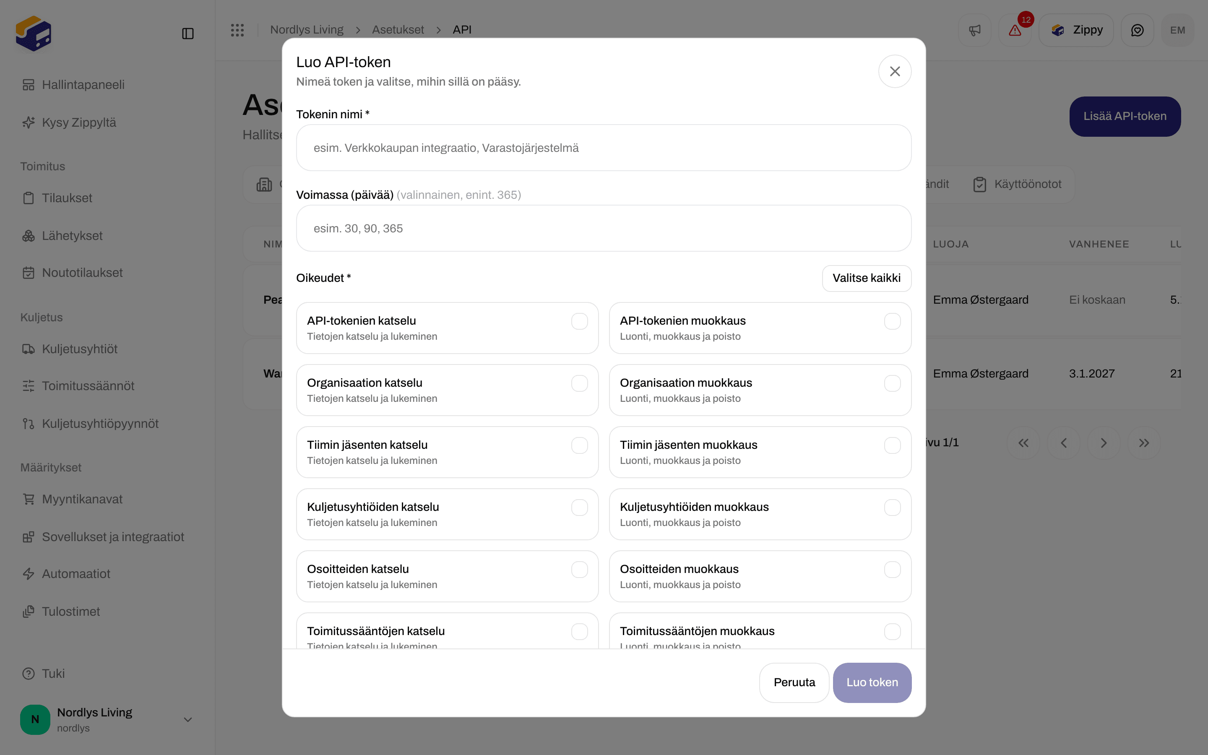Open Automaatiot in sidebar
1208x755 pixels.
pyautogui.click(x=66, y=574)
